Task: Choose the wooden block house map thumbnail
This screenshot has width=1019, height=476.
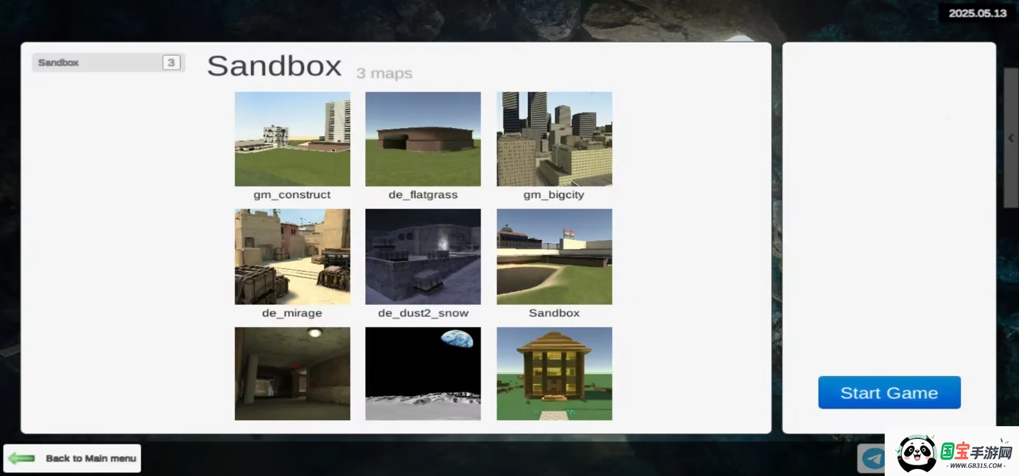Action: [554, 374]
